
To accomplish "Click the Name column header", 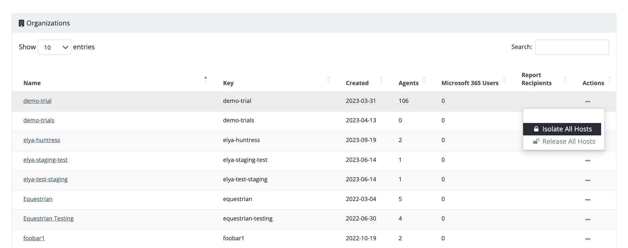I will click(32, 83).
